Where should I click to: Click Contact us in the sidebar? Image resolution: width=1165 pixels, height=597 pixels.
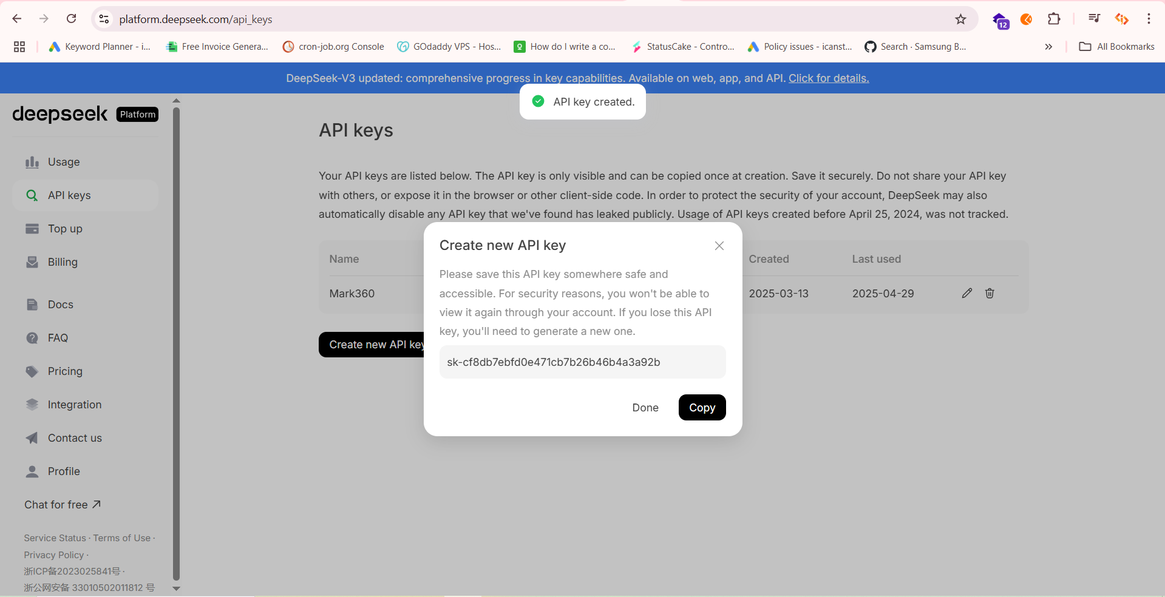coord(85,438)
